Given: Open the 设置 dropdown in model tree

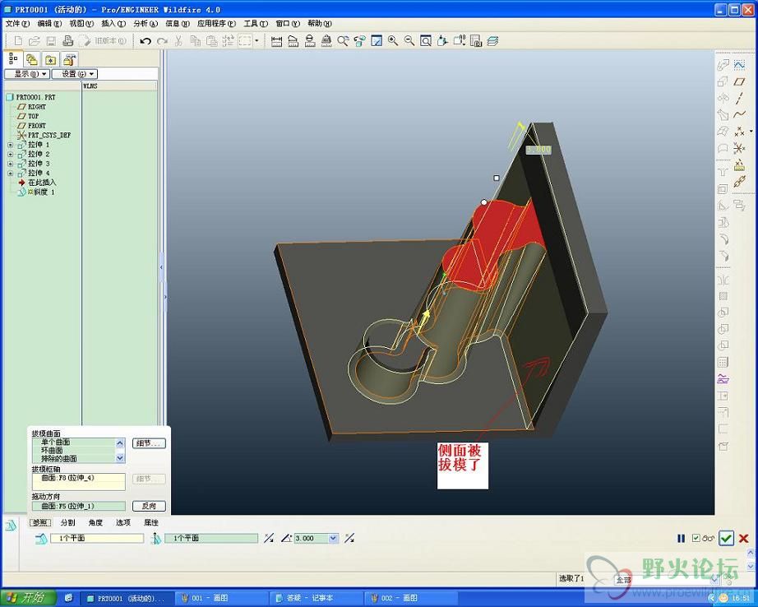Looking at the screenshot, I should pos(75,74).
